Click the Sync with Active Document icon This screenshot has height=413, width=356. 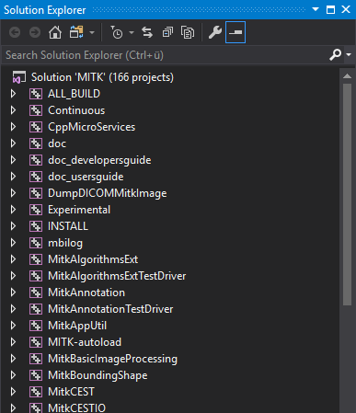[x=147, y=32]
